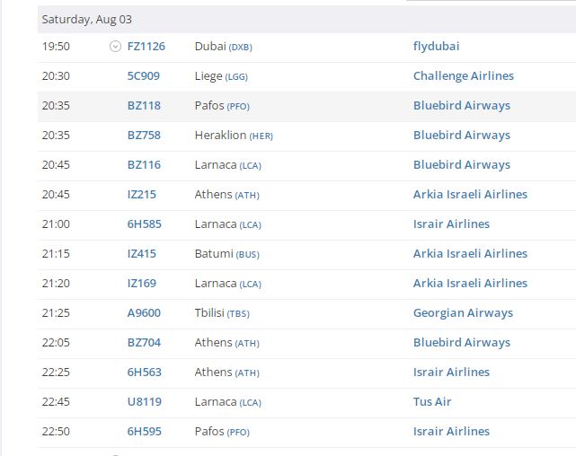Open the flydubai airline page
The width and height of the screenshot is (576, 456).
click(436, 47)
